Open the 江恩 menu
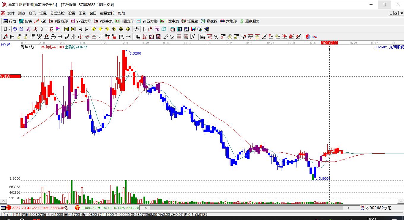Viewport: 404px width, 220px height. (43, 13)
